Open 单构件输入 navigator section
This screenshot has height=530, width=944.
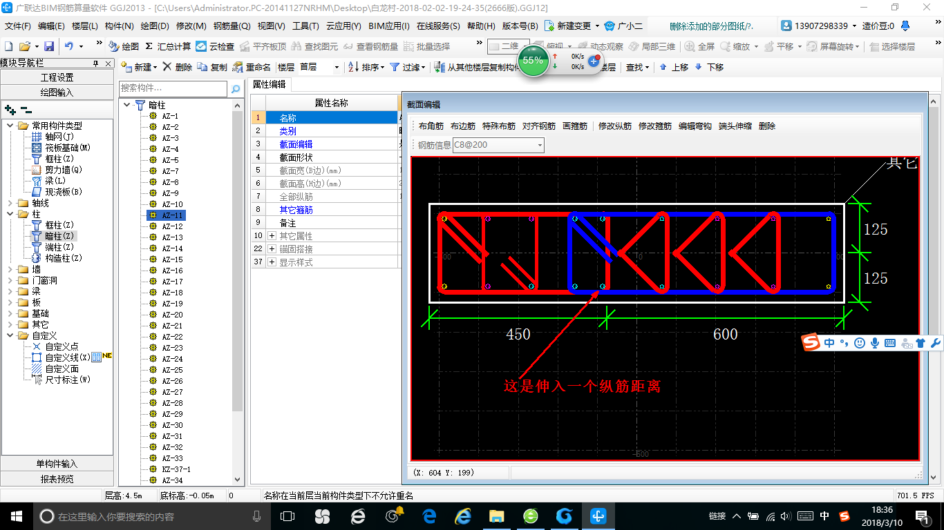(57, 464)
